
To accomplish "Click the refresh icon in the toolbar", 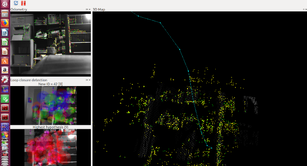I will (x=16, y=3).
